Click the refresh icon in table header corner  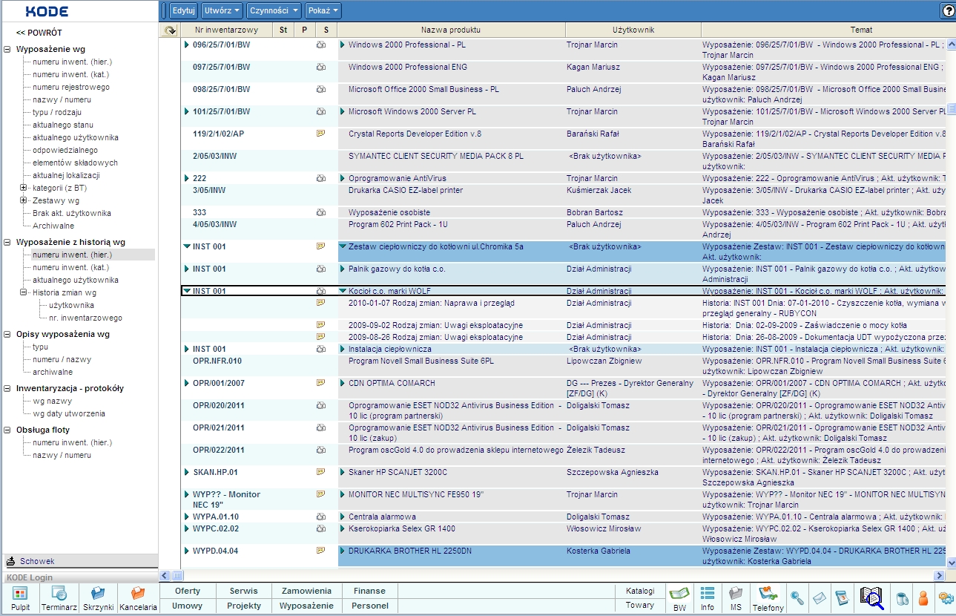coord(170,30)
